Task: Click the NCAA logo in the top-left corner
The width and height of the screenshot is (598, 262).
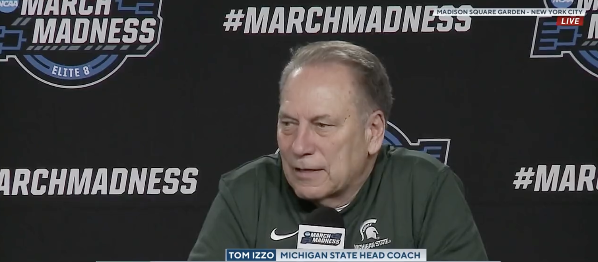Action: [9, 5]
